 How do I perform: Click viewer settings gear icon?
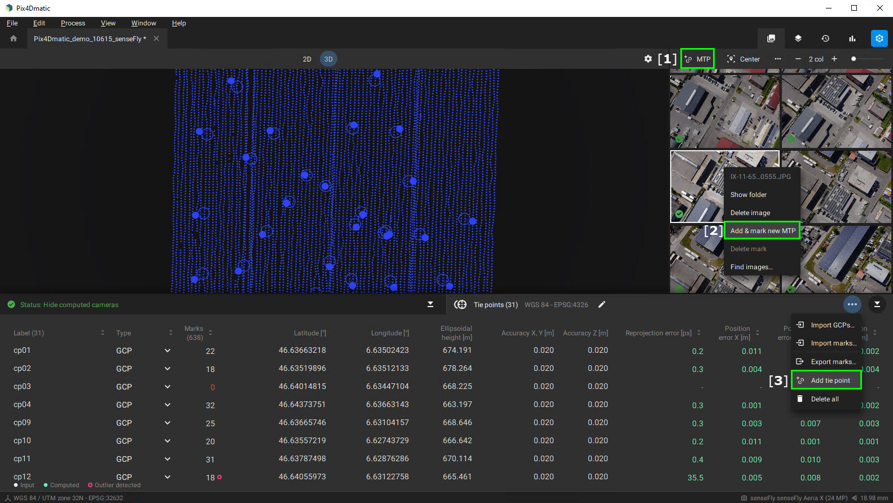pos(648,59)
